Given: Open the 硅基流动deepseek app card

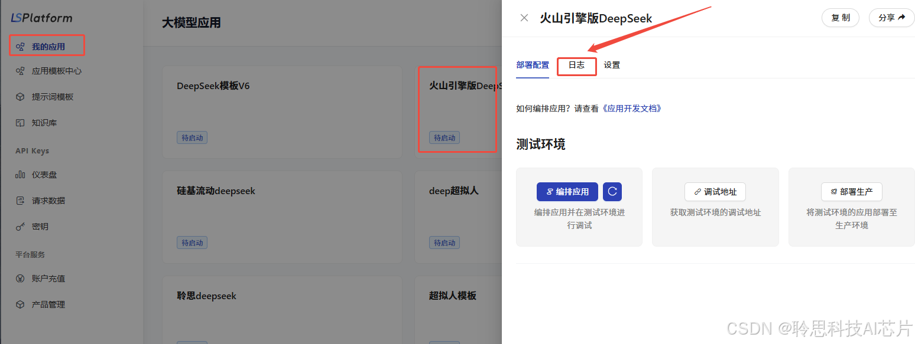Looking at the screenshot, I should [282, 217].
